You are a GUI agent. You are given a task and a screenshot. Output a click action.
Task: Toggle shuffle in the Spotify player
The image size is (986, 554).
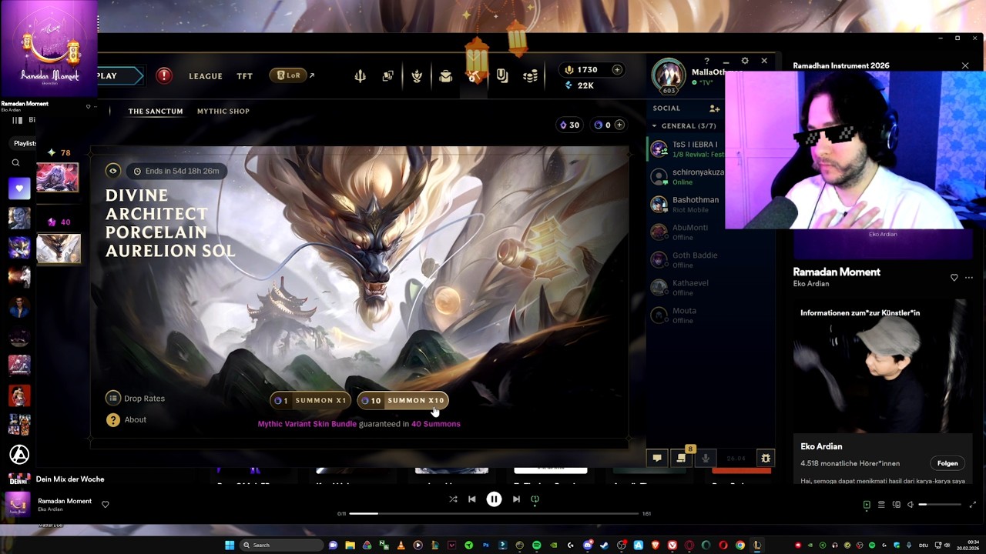453,499
